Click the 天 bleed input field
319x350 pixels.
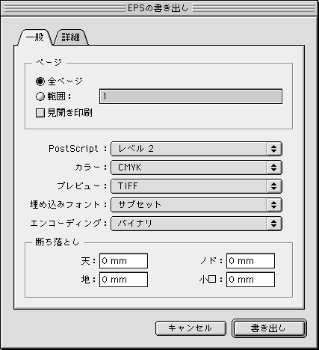point(123,261)
